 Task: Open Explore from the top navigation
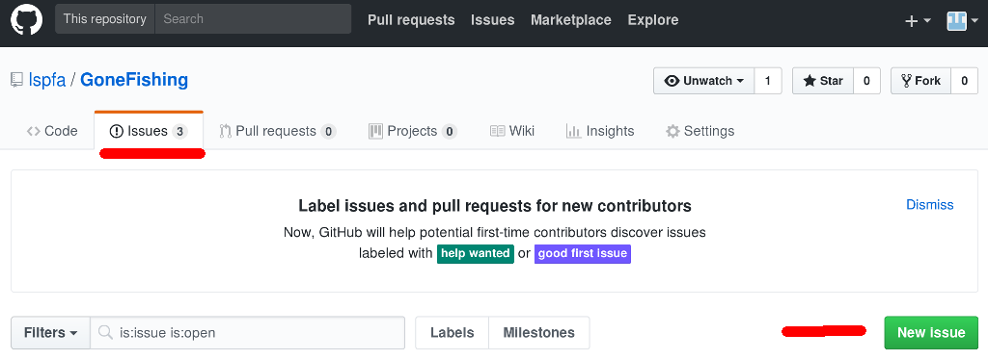coord(653,20)
